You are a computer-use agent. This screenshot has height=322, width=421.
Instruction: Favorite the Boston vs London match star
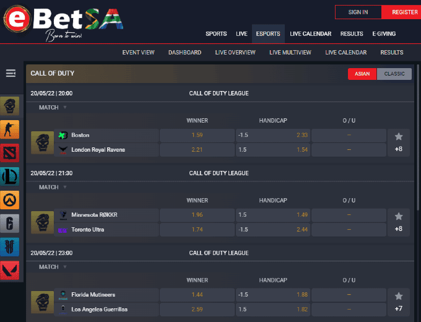pyautogui.click(x=399, y=136)
